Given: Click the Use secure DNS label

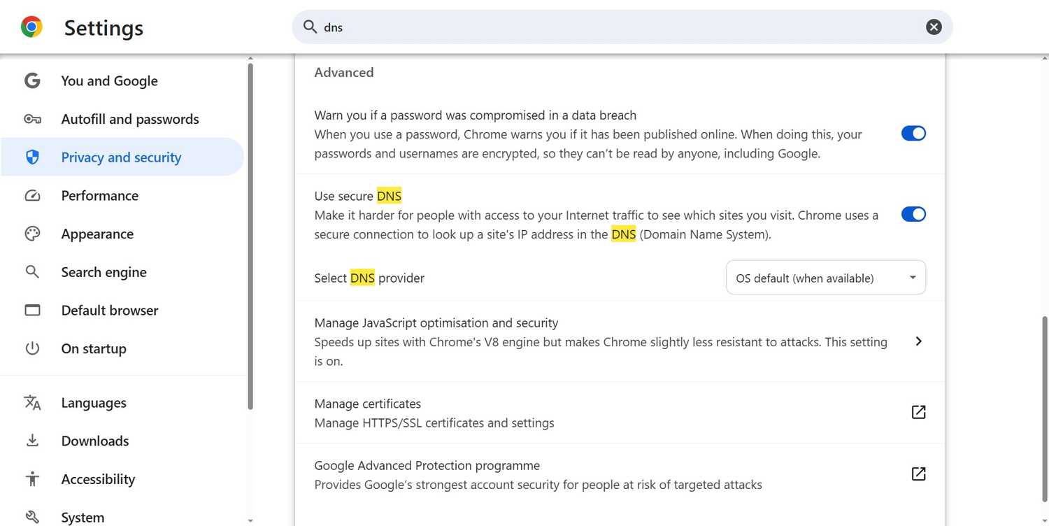Looking at the screenshot, I should pos(358,196).
